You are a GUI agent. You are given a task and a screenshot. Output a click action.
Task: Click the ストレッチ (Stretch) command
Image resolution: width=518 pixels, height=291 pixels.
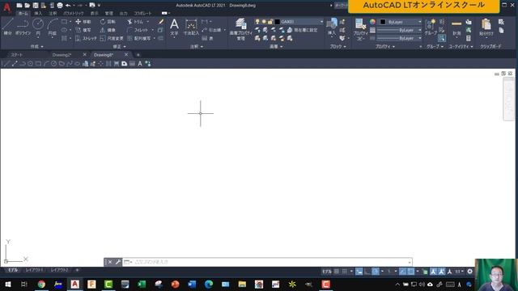[x=86, y=38]
